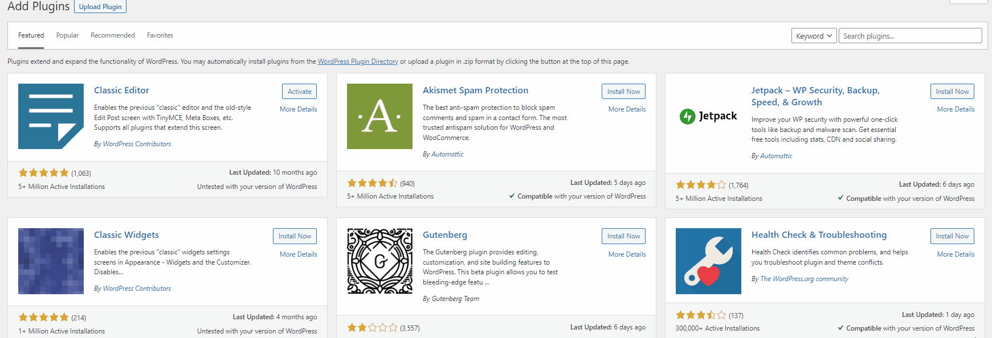Install the Gutenberg plugin
Screen dimensions: 992x338
[x=623, y=236]
